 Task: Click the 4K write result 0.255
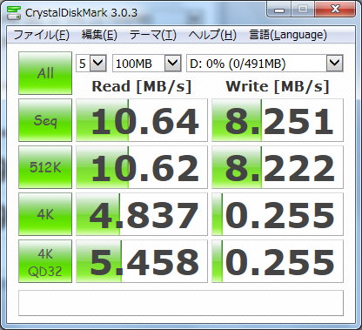click(278, 214)
